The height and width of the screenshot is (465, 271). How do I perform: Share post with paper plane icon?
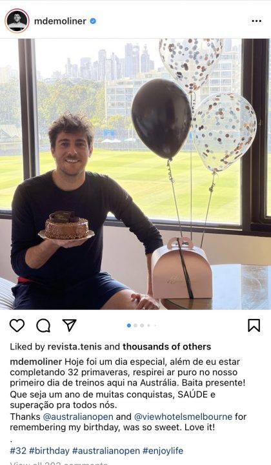(x=69, y=325)
